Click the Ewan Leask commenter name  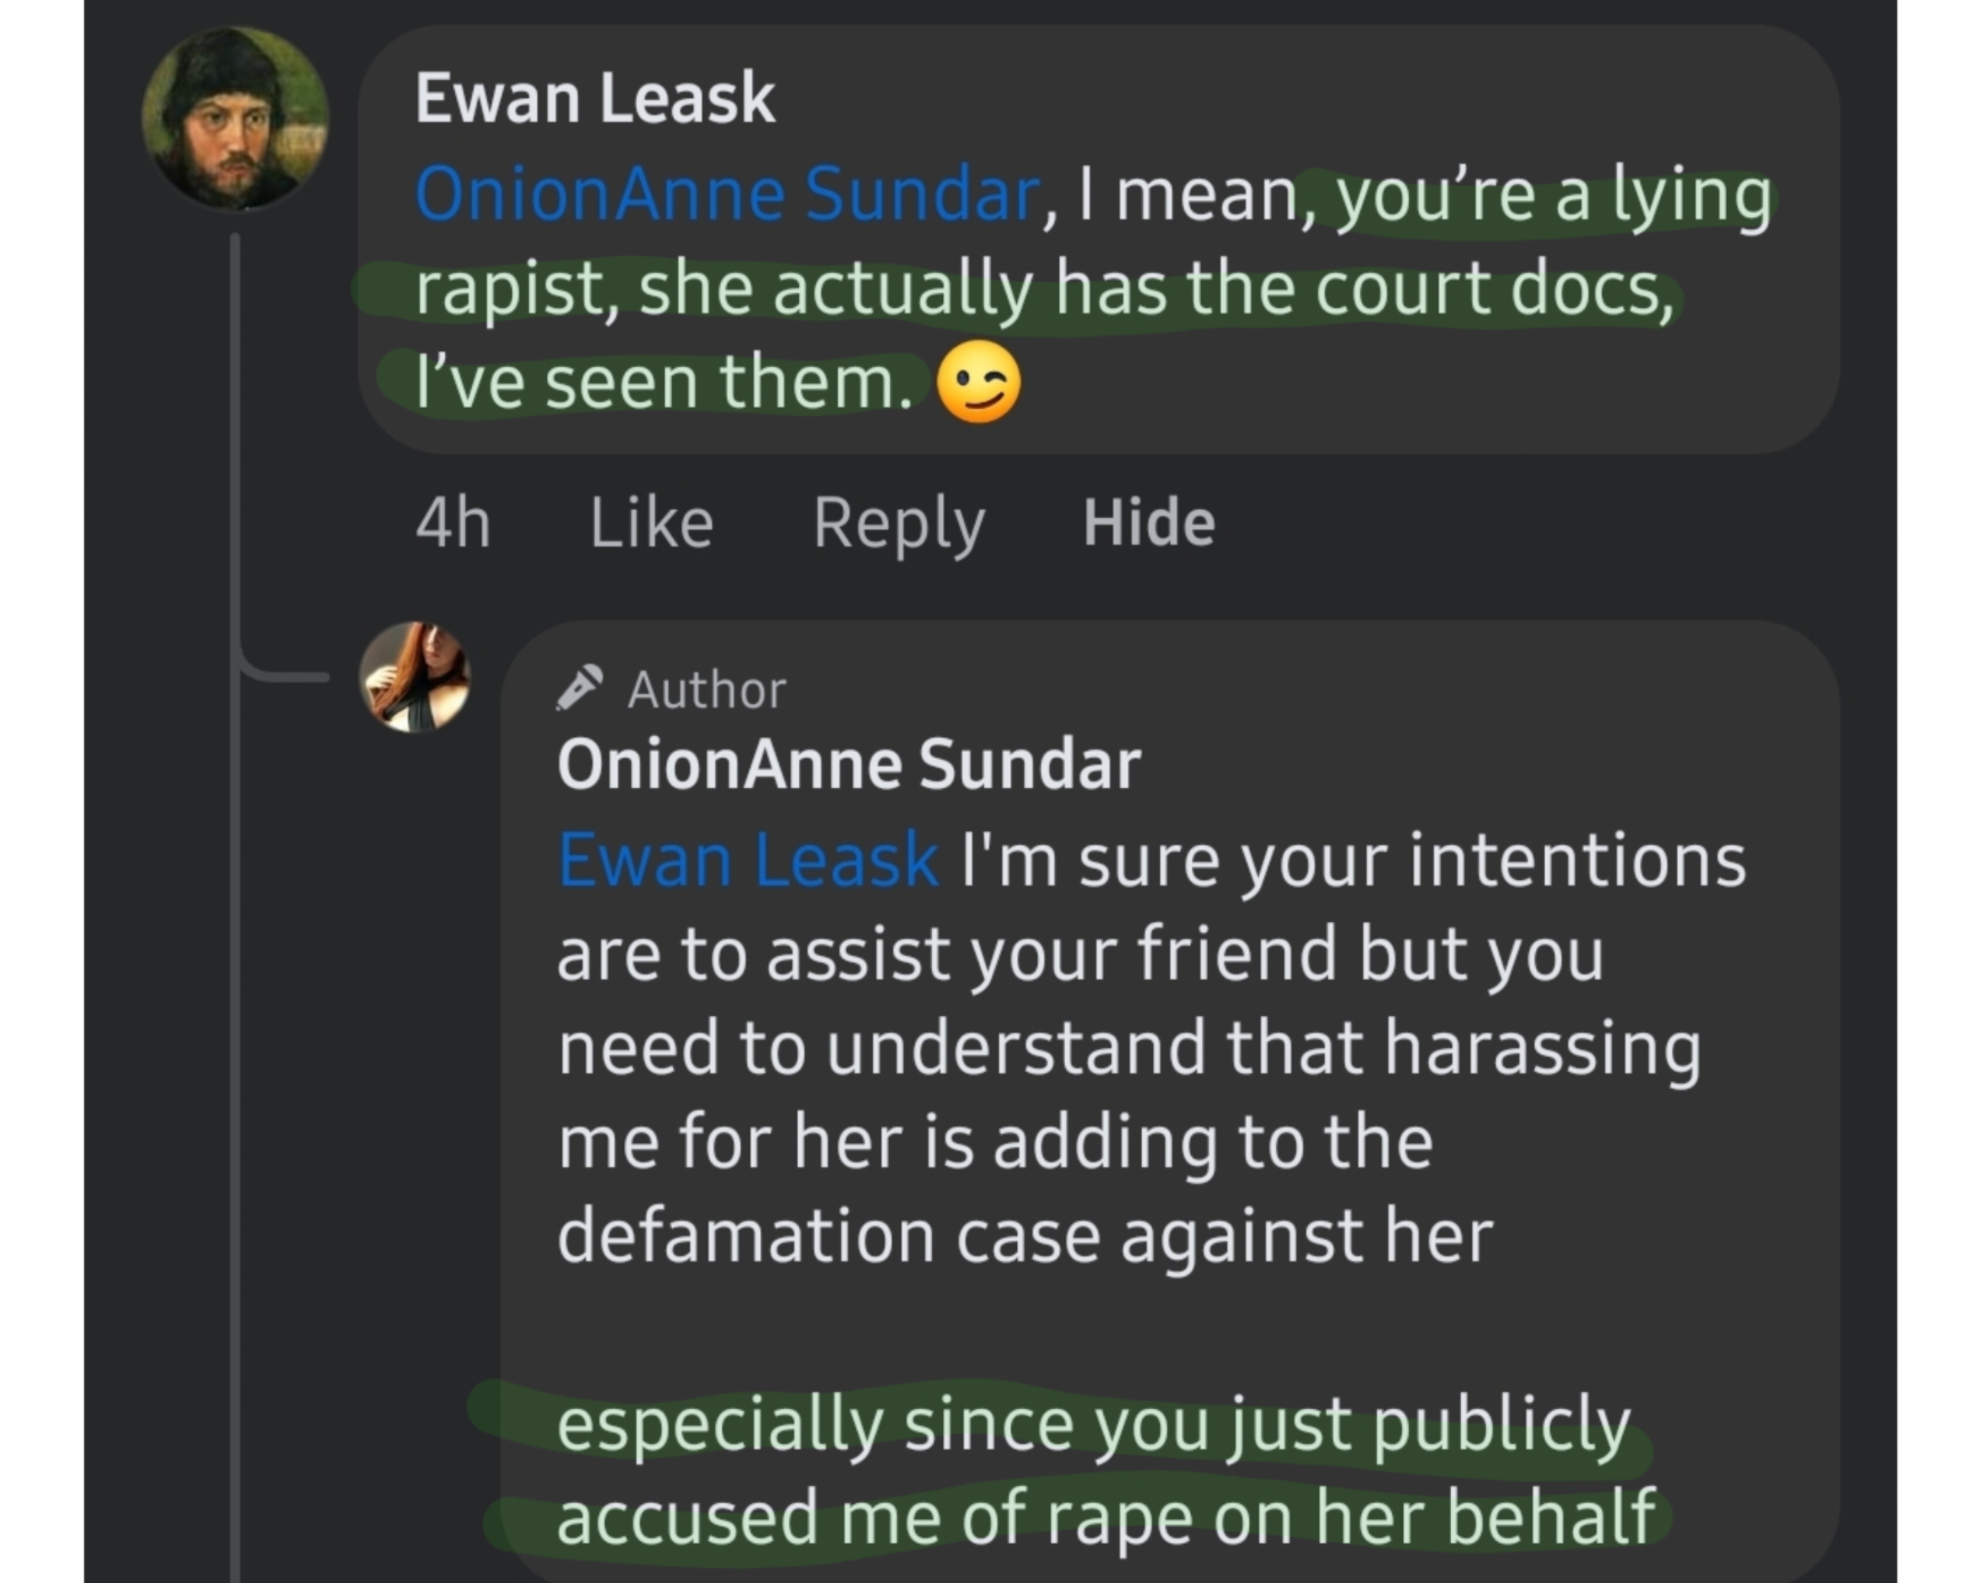tap(595, 98)
